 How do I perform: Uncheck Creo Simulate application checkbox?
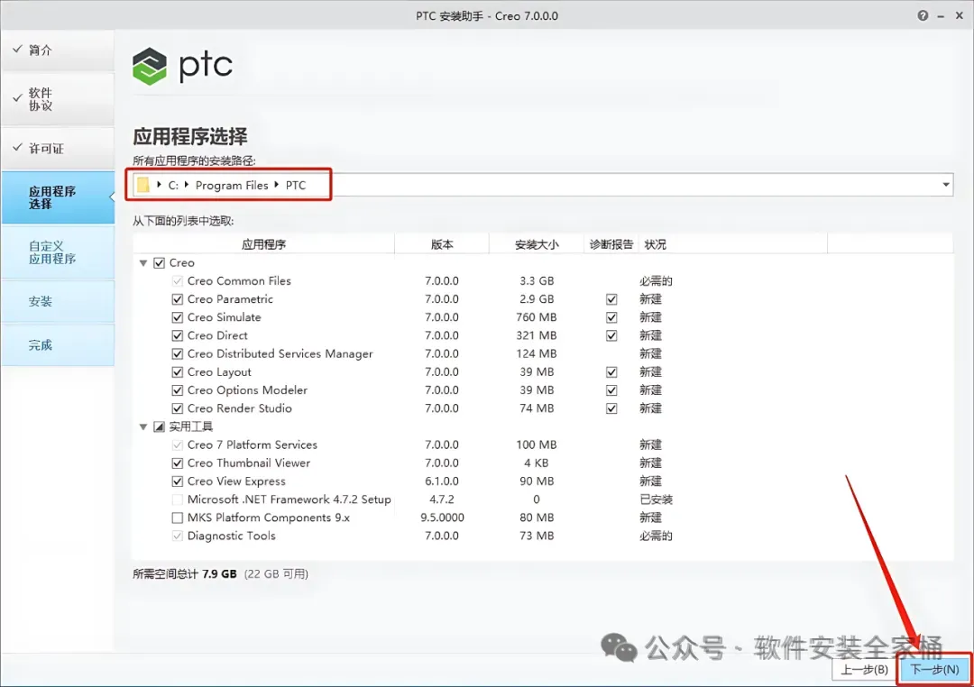pyautogui.click(x=177, y=317)
